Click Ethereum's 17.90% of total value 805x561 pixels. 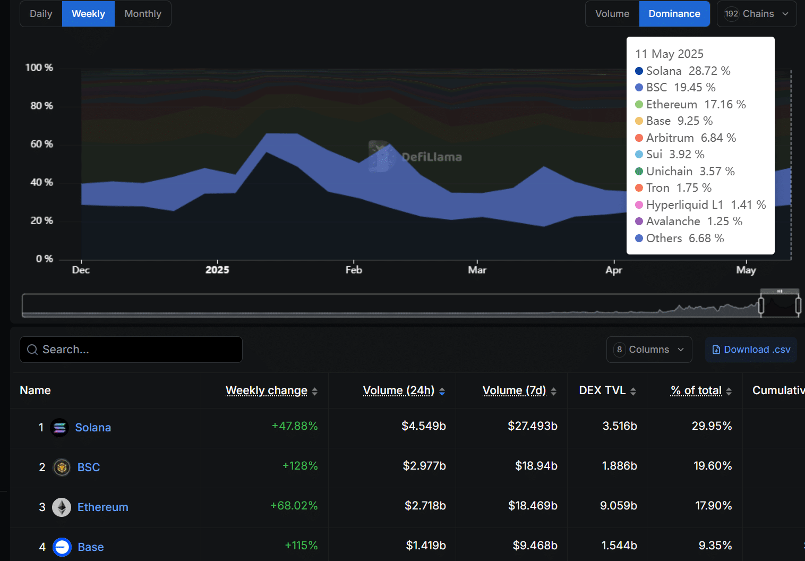(714, 506)
